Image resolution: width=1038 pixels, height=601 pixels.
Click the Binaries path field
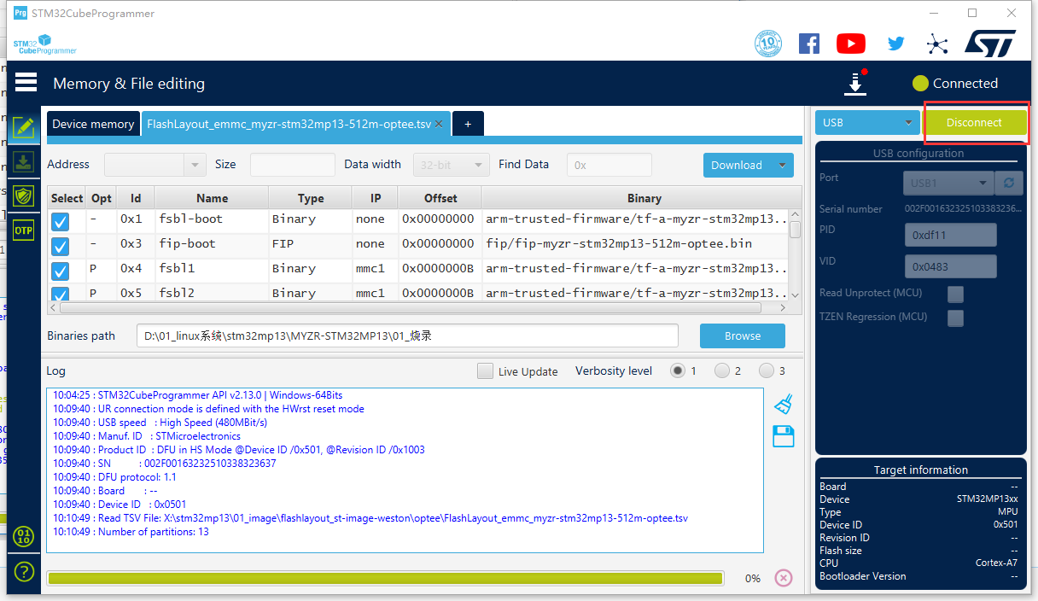click(x=407, y=336)
